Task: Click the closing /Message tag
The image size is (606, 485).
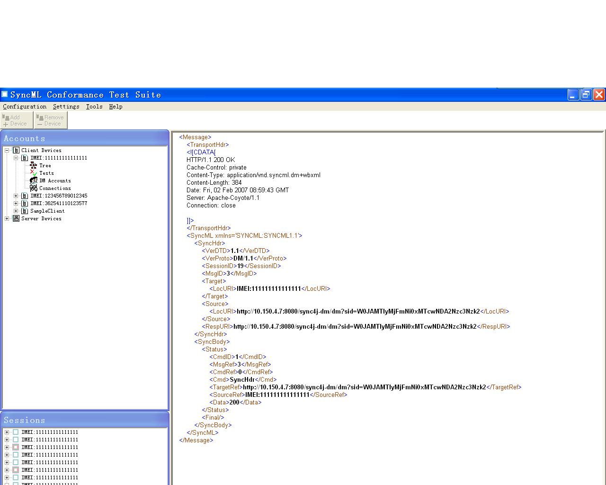Action: pyautogui.click(x=196, y=440)
